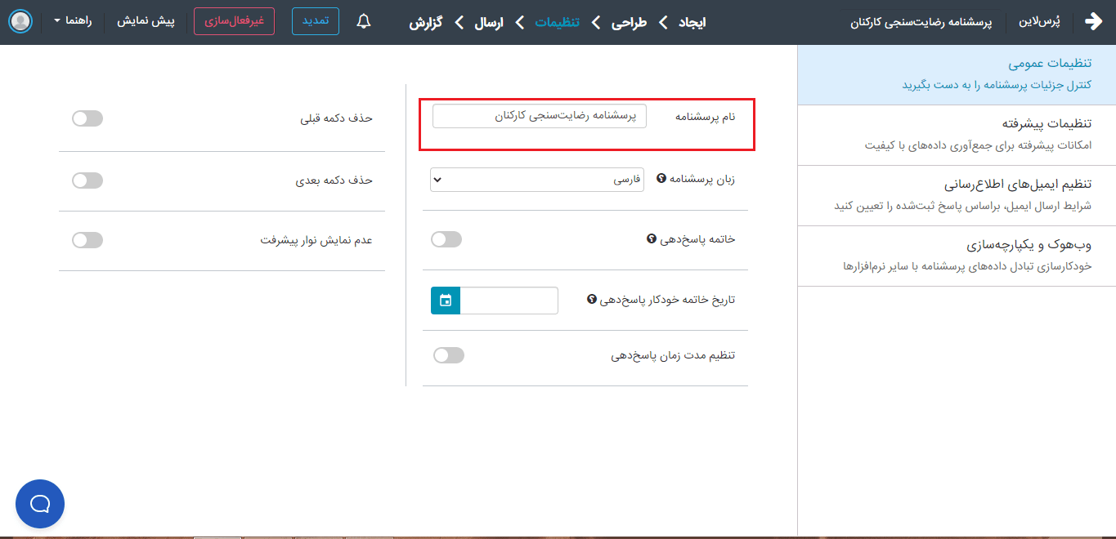The image size is (1116, 539).
Task: Toggle عدم نمایش نوار پیشرفت switch
Action: pyautogui.click(x=87, y=240)
